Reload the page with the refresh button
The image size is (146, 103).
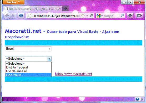92,16
